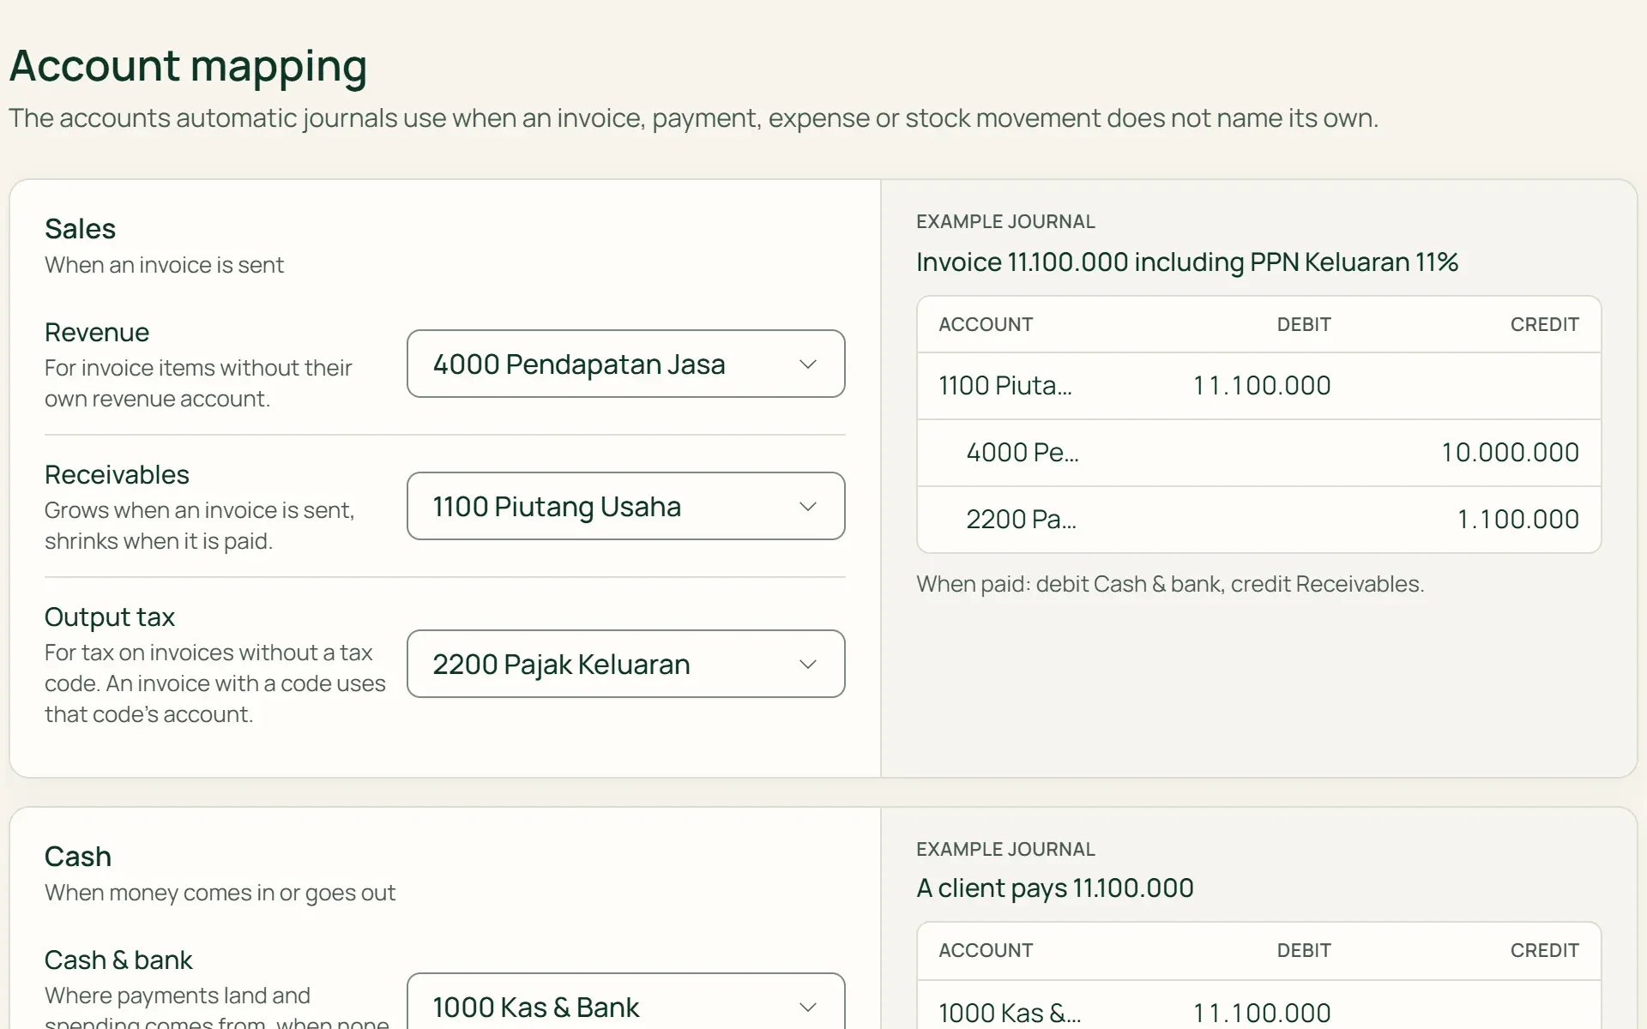Image resolution: width=1647 pixels, height=1029 pixels.
Task: Click the 'When money comes in or goes out' subtitle
Action: 220,894
